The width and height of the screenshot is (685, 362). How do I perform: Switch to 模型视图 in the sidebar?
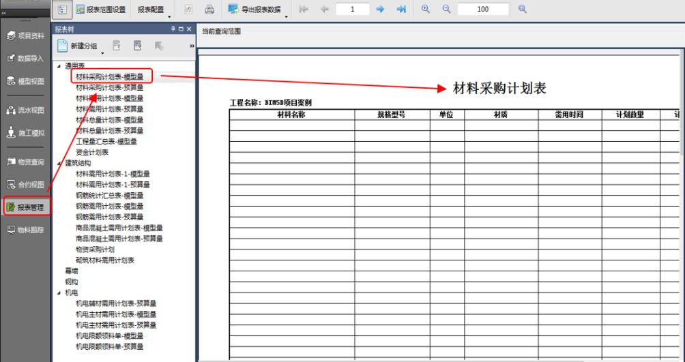pos(26,81)
